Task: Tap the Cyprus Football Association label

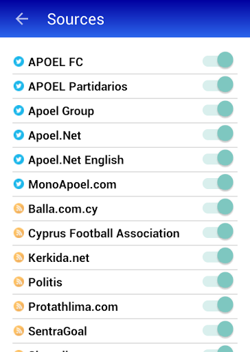Action: [104, 234]
